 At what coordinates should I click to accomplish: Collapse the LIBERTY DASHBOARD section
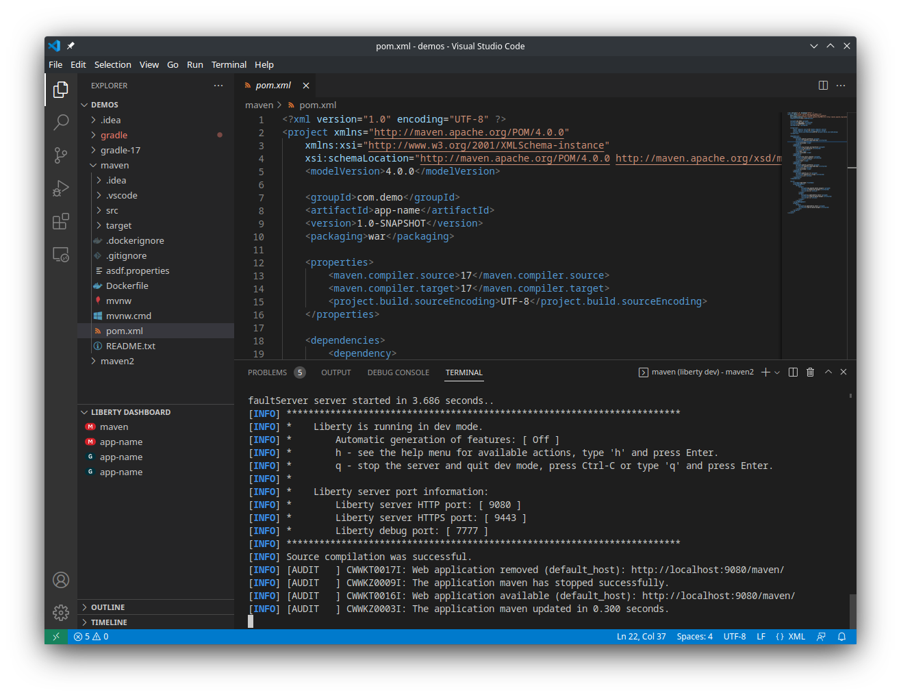point(155,412)
